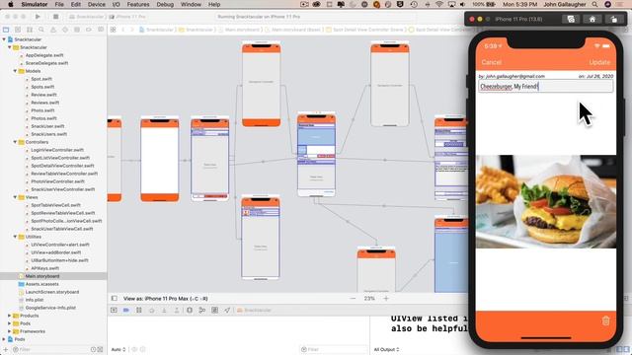Toggle breakpoints activation in debug bar
The image size is (632, 355).
[126, 310]
